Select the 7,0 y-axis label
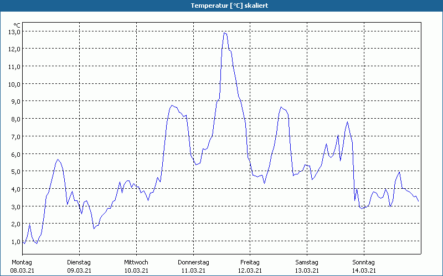This screenshot has width=443, height=276. tap(16, 137)
